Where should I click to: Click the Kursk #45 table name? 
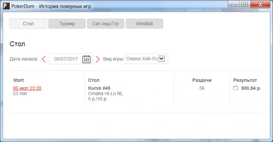click(99, 88)
